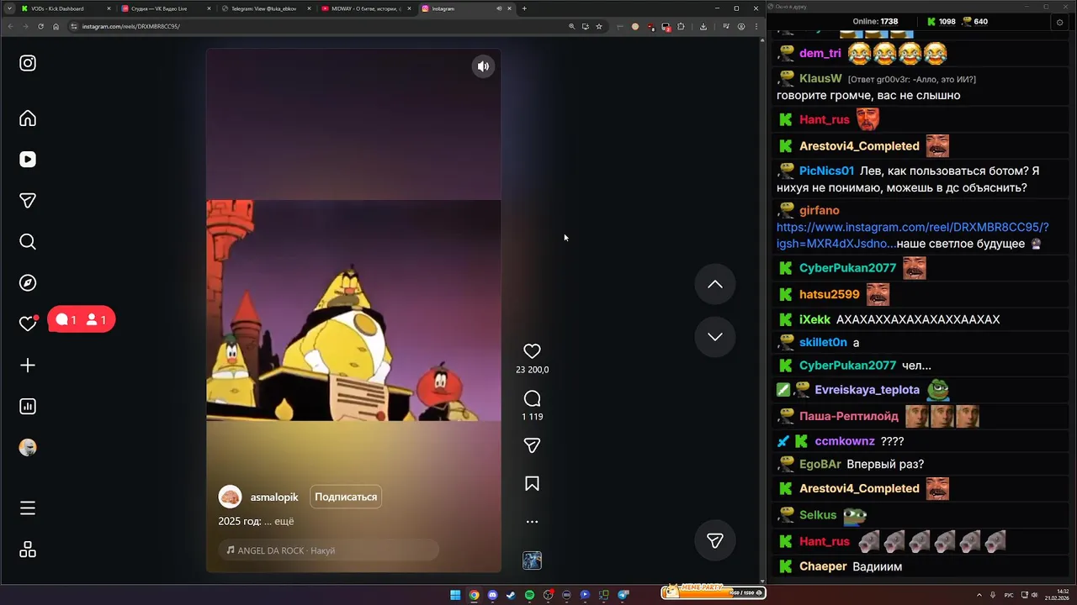Open the reel's three-dot options menu
Screen dimensions: 1077x605
(x=532, y=522)
